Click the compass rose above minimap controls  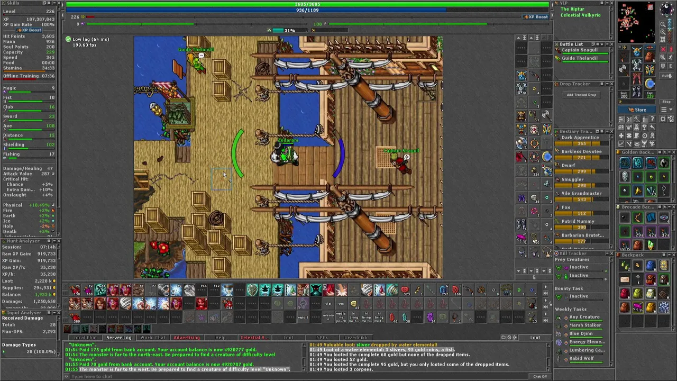pos(666,9)
